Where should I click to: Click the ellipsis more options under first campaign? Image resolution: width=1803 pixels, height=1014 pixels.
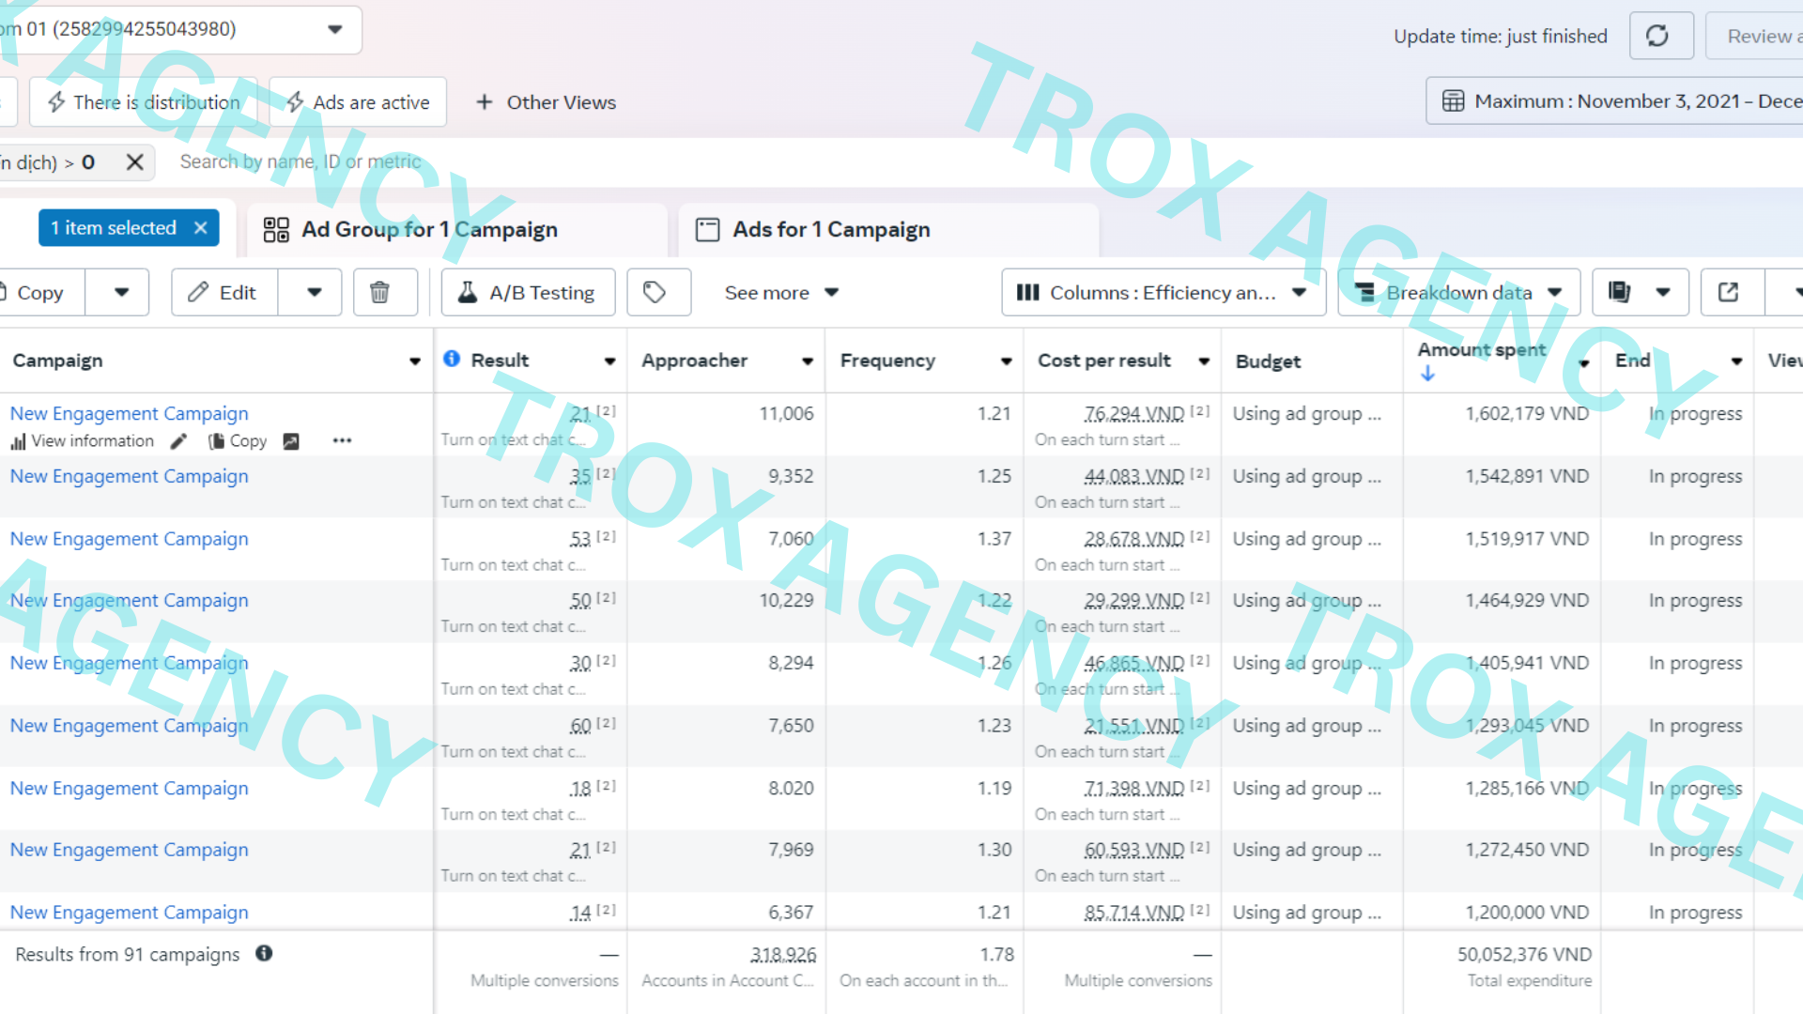tap(342, 441)
